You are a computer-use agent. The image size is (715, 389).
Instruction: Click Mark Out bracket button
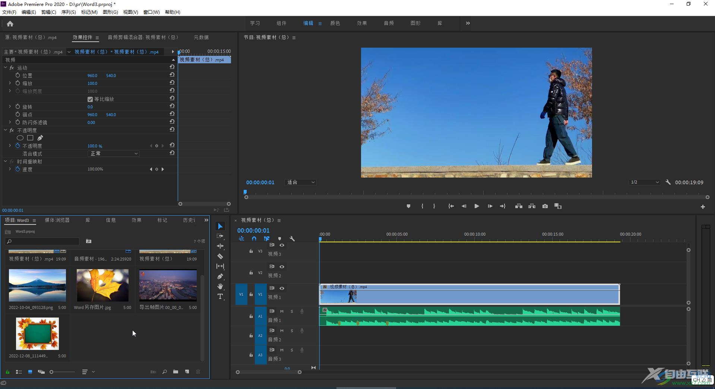pyautogui.click(x=434, y=206)
